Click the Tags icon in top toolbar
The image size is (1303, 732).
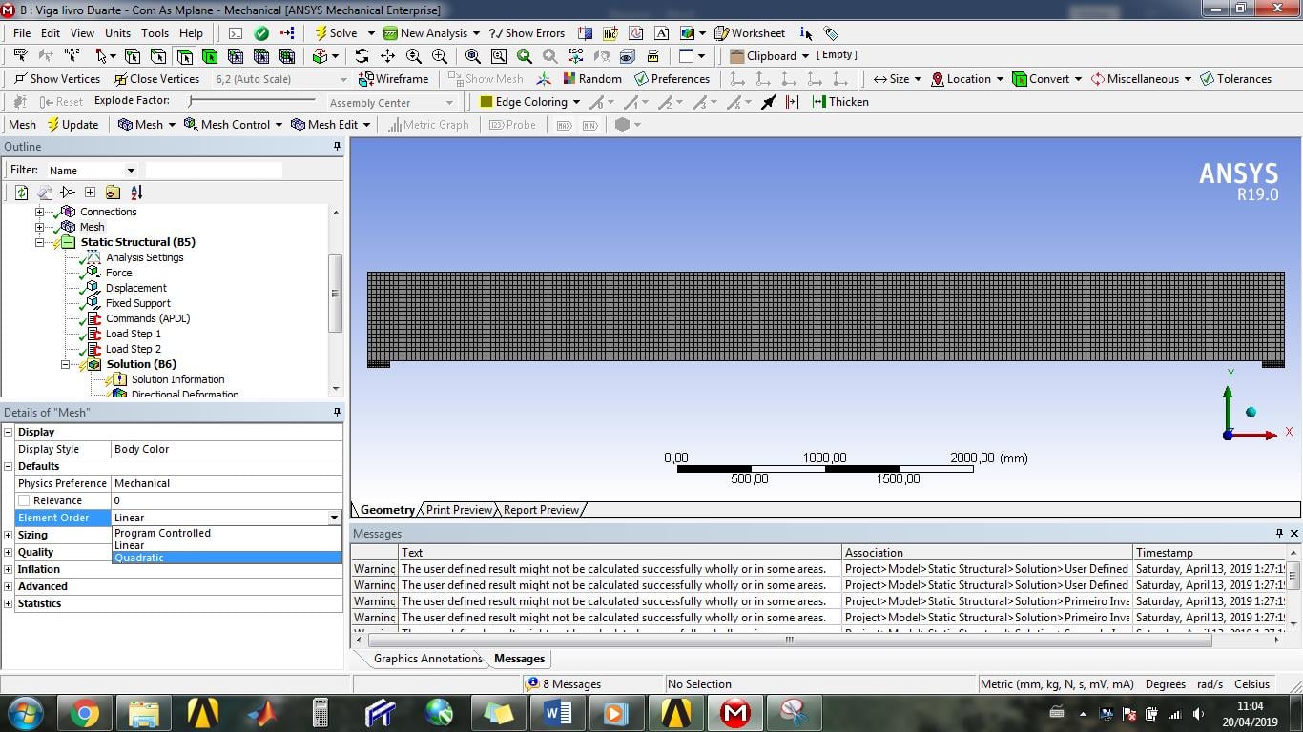pyautogui.click(x=831, y=33)
